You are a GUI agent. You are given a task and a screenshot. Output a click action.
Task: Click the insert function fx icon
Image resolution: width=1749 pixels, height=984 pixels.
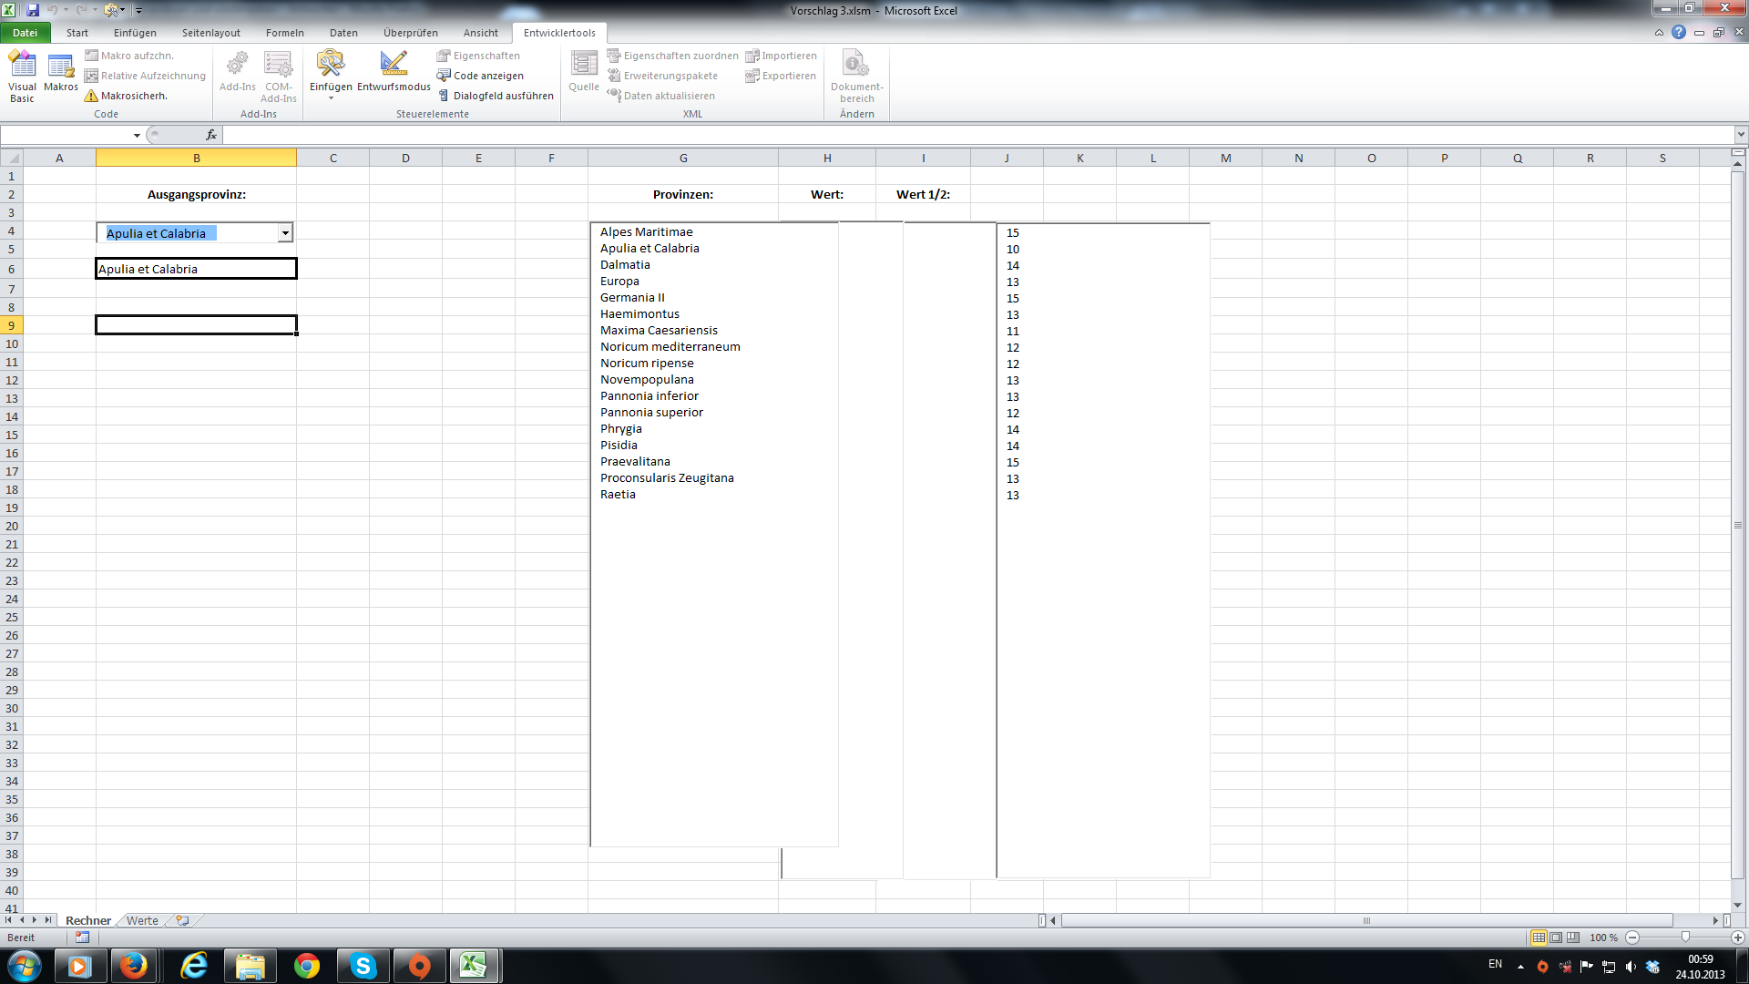[211, 135]
